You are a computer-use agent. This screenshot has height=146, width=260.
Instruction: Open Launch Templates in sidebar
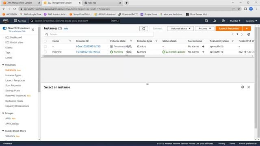click(15, 80)
